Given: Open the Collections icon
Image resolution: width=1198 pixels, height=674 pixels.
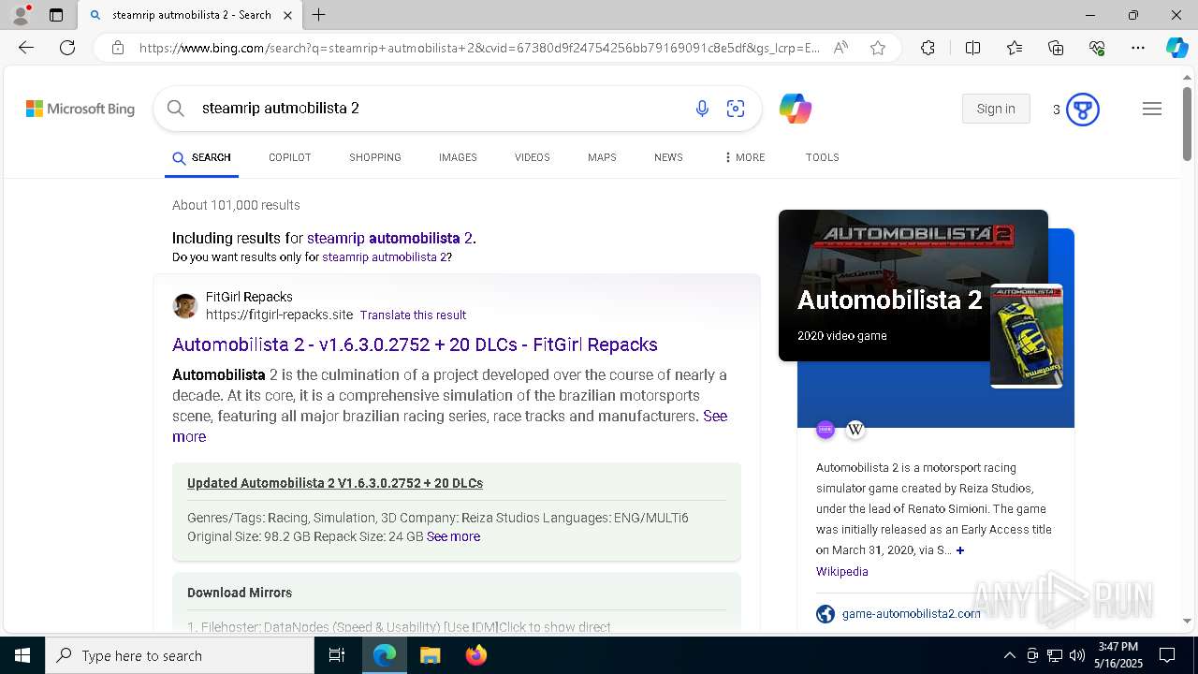Looking at the screenshot, I should tap(1056, 48).
